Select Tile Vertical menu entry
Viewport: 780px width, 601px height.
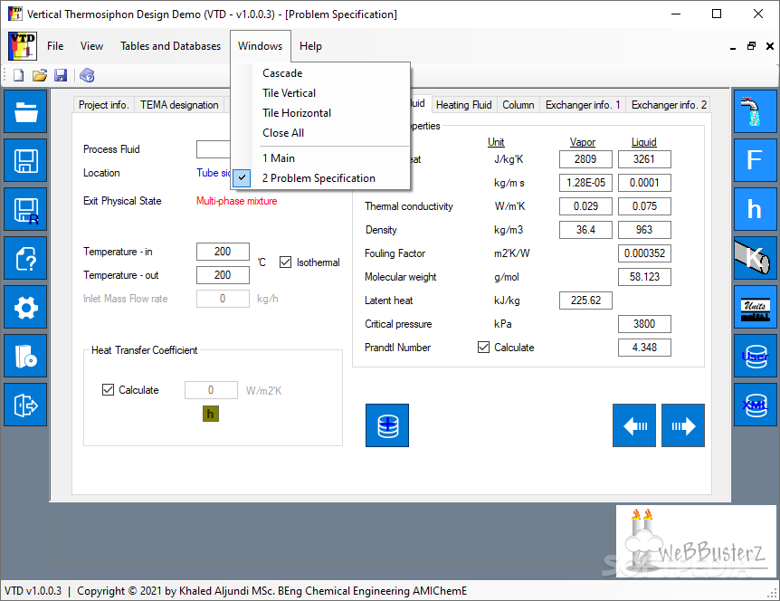320,93
